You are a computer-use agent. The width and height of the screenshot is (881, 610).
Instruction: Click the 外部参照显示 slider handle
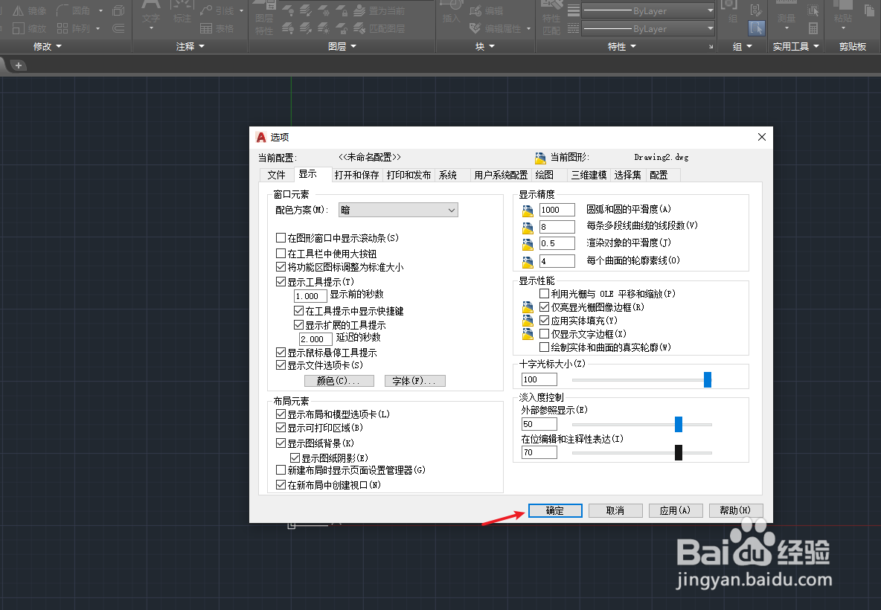[x=678, y=424]
